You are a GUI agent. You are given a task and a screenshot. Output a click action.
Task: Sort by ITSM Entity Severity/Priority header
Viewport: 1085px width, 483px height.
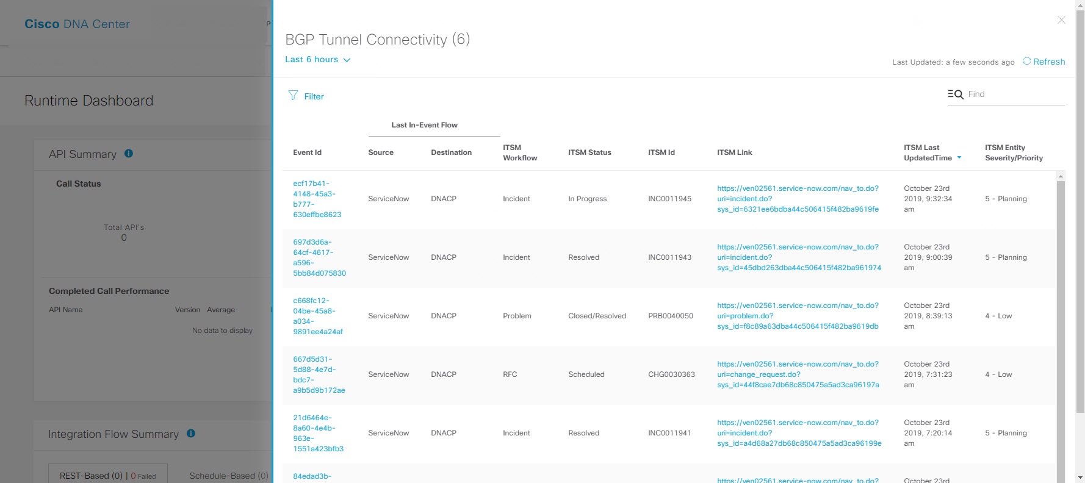point(1014,152)
